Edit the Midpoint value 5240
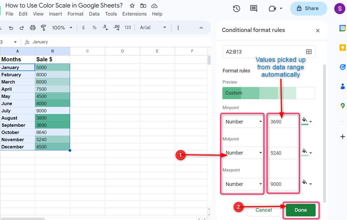347x220 pixels. point(283,153)
